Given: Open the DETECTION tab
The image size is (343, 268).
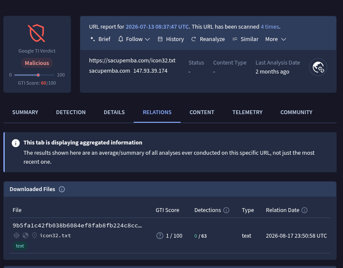Looking at the screenshot, I should coord(71,112).
